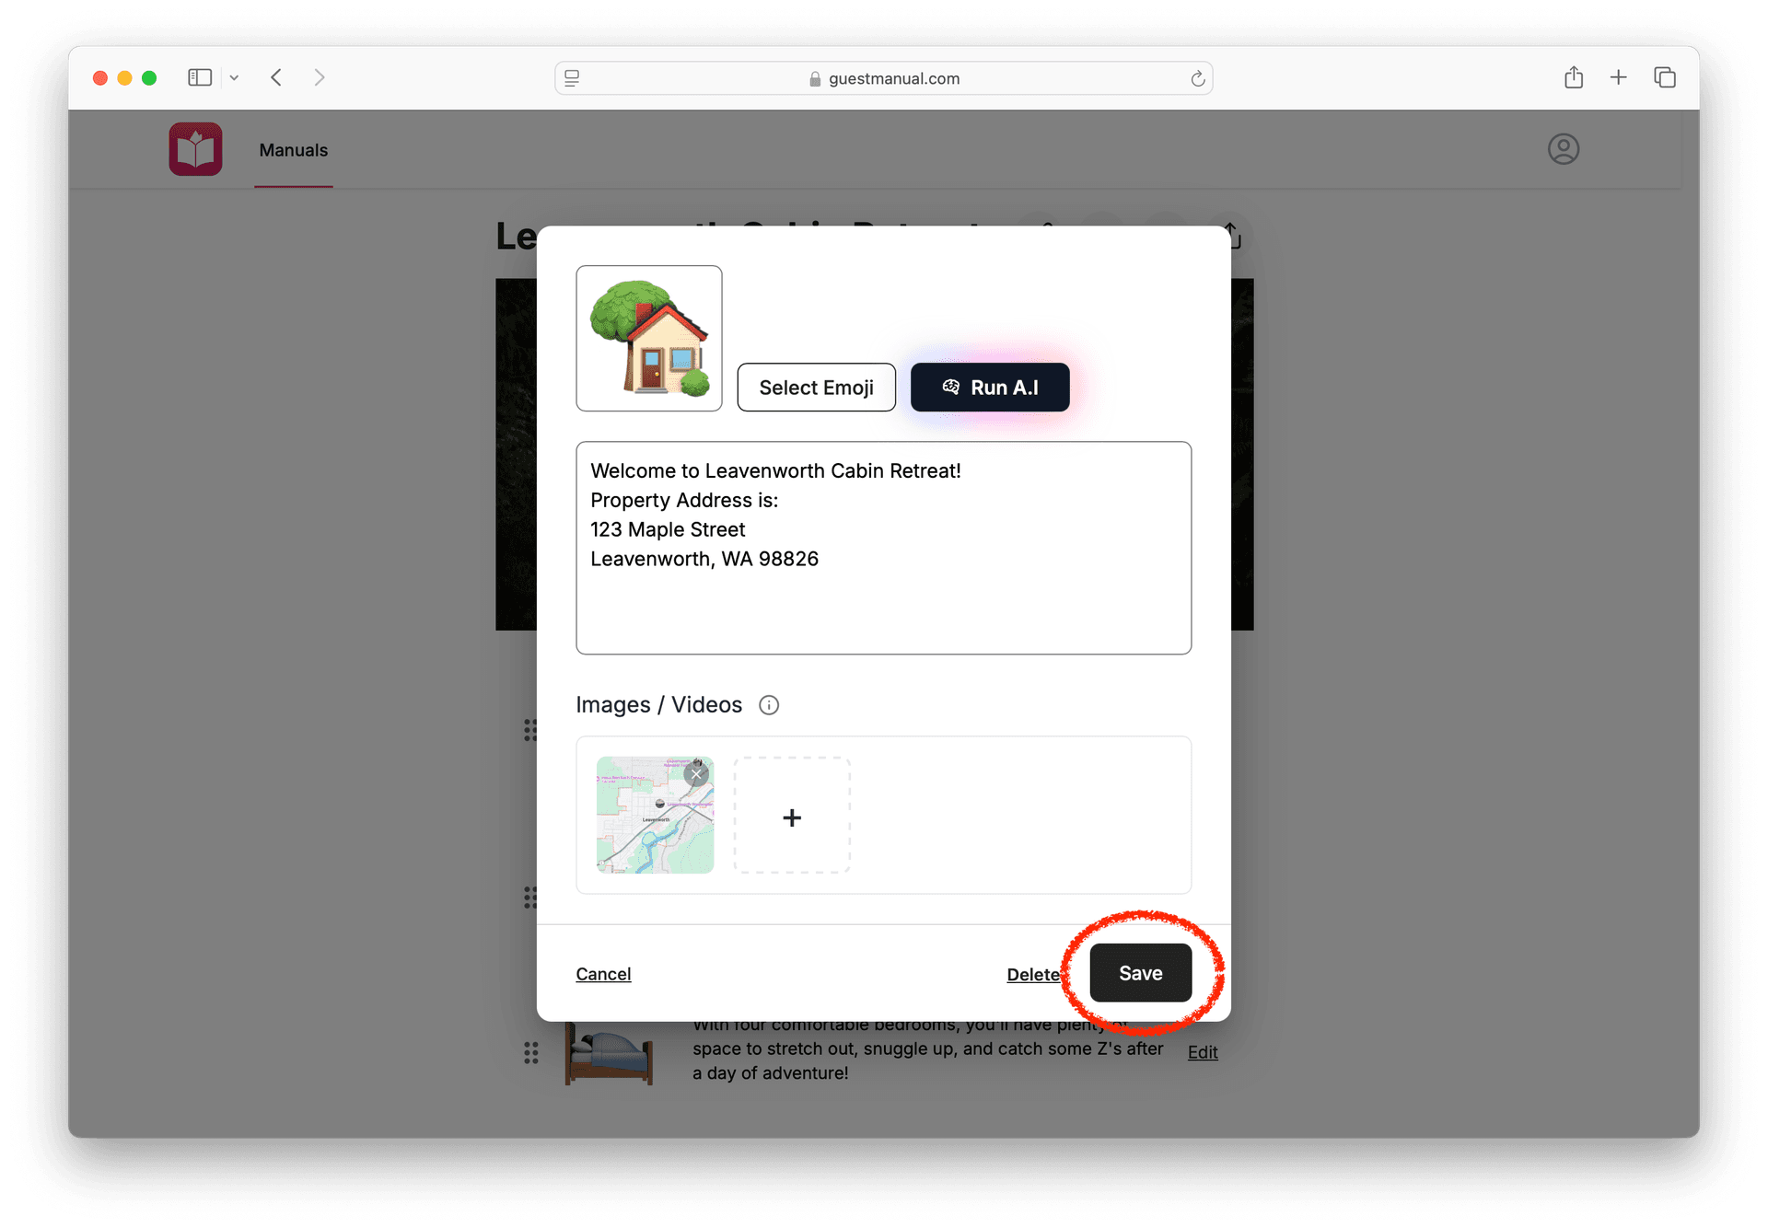Click the info circle icon next to Images/Videos
The height and width of the screenshot is (1228, 1768).
coord(769,704)
